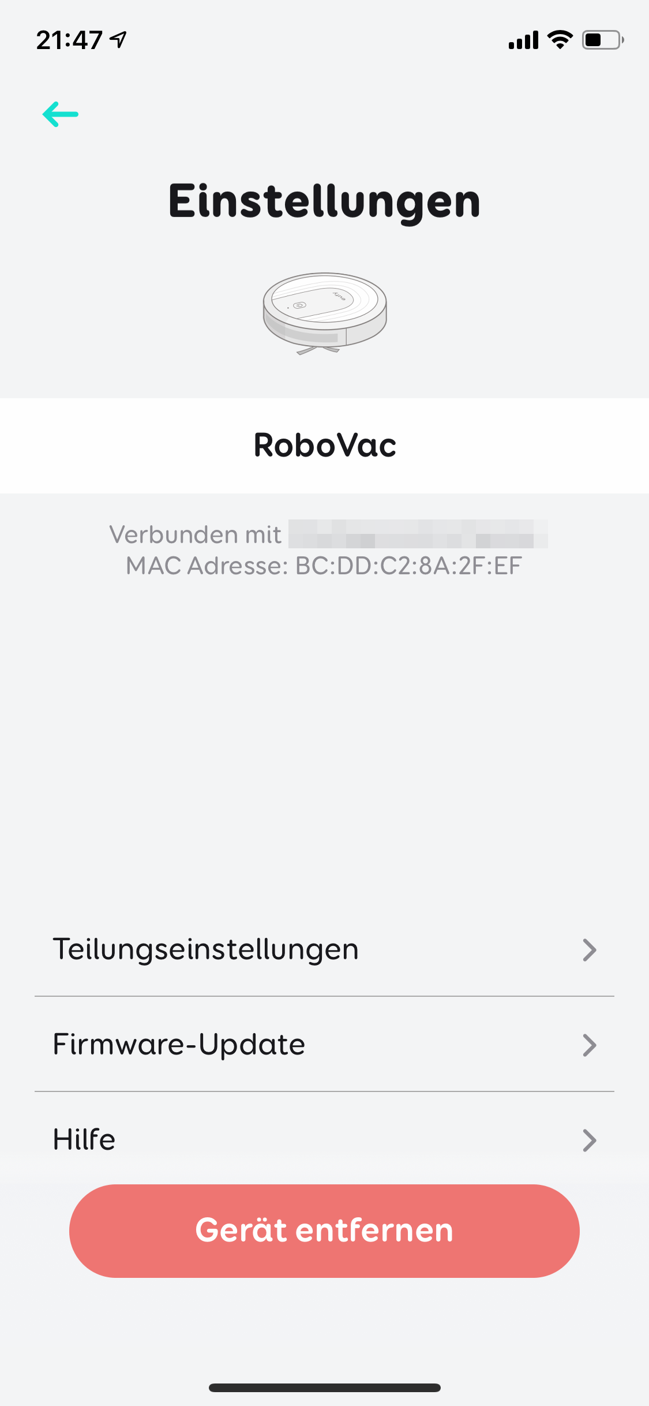
Task: Tap the cellular signal bars icon
Action: (x=523, y=40)
